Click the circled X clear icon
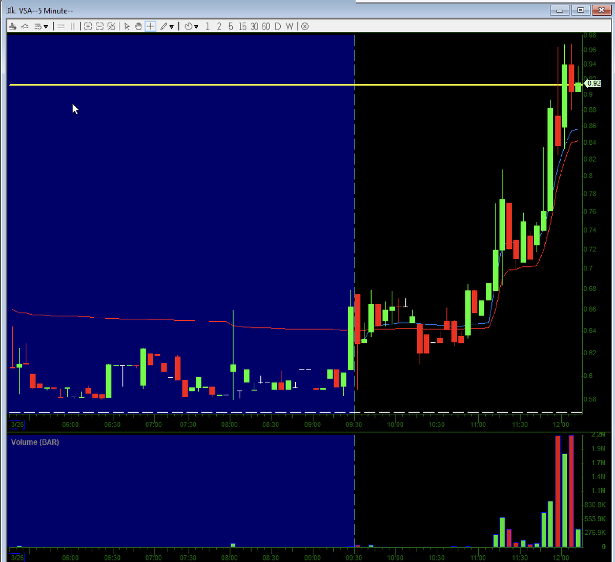This screenshot has width=615, height=562. pyautogui.click(x=305, y=26)
